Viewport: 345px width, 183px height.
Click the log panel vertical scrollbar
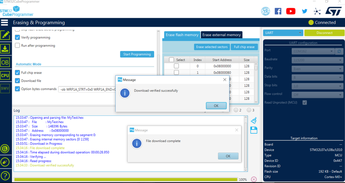(x=246, y=143)
